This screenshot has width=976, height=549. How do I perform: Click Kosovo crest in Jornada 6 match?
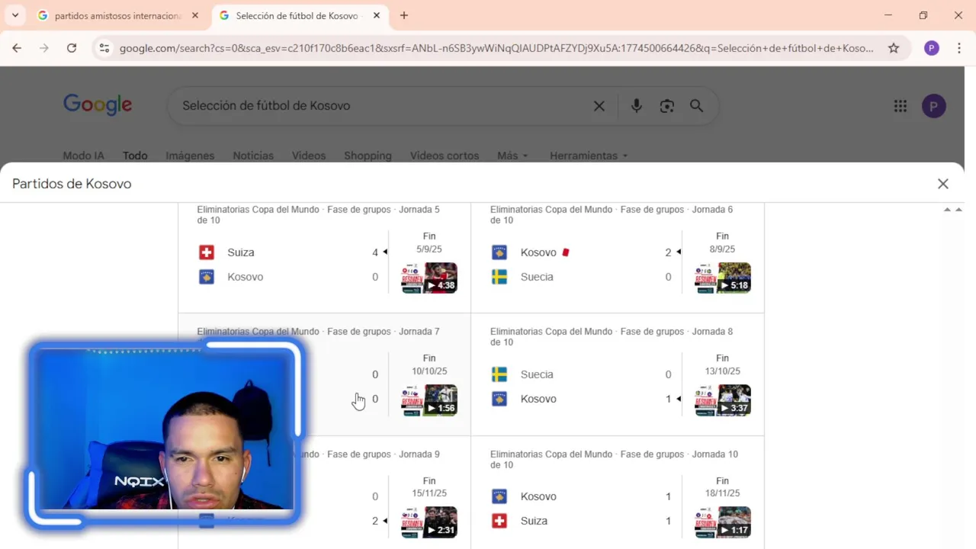(499, 252)
